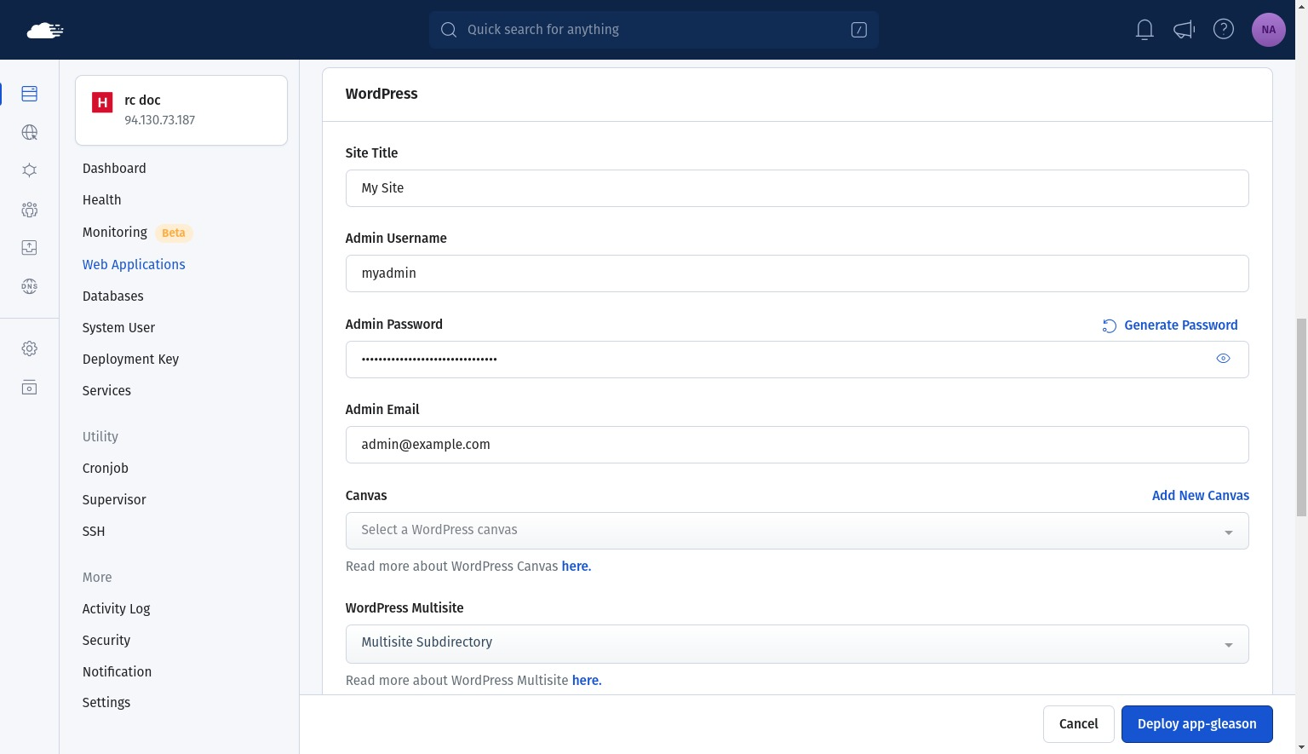Open the WordPress canvas selection dropdown
This screenshot has width=1308, height=754.
click(x=796, y=530)
